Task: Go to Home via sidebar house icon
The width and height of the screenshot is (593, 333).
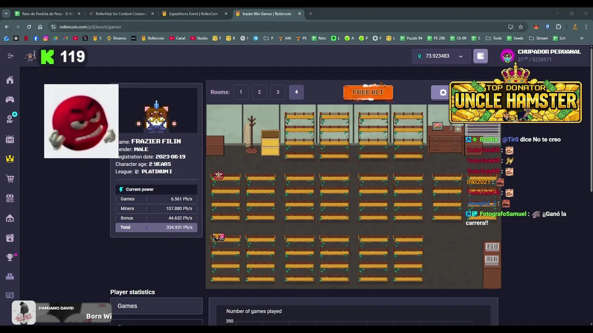Action: pos(10,80)
